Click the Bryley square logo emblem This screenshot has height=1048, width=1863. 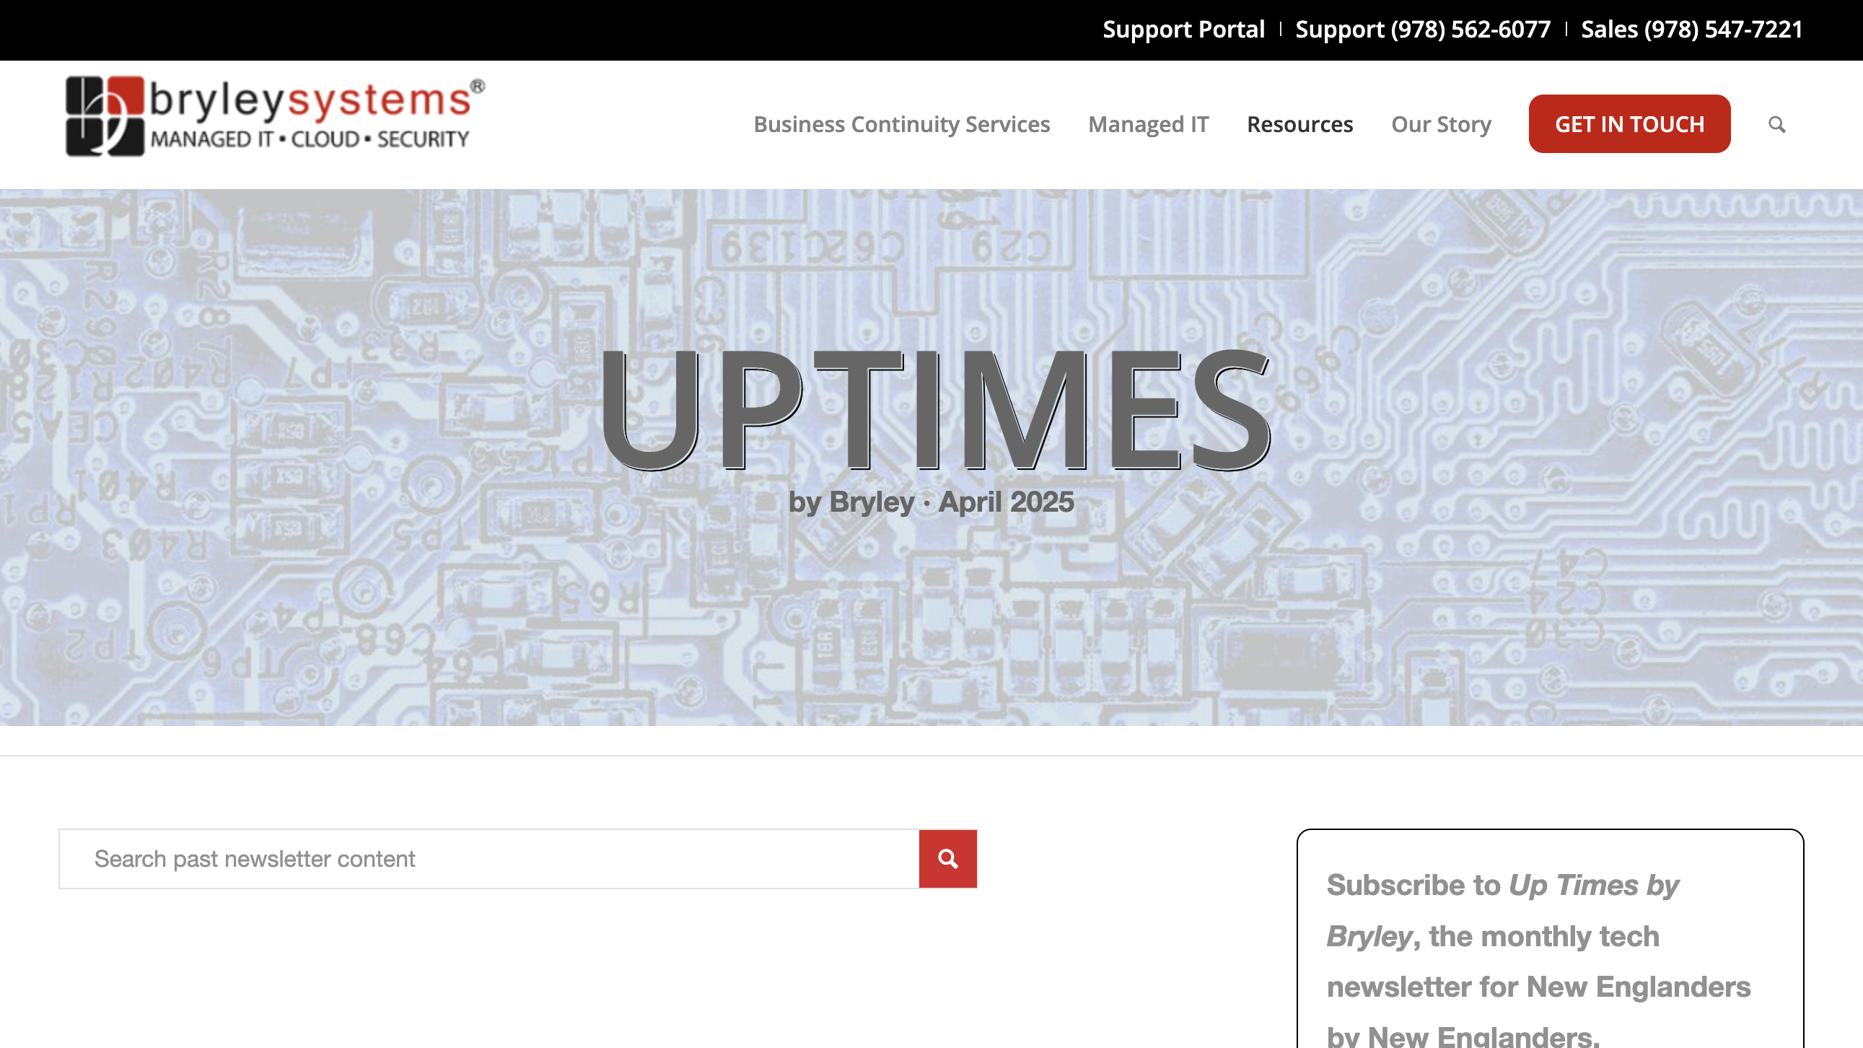point(105,115)
